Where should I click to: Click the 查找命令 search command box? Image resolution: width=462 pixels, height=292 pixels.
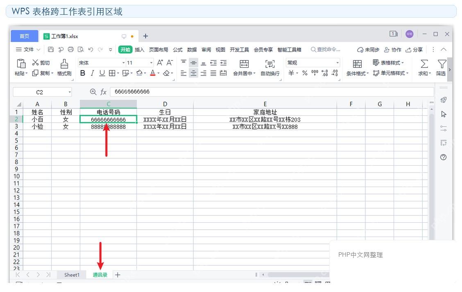tap(326, 50)
